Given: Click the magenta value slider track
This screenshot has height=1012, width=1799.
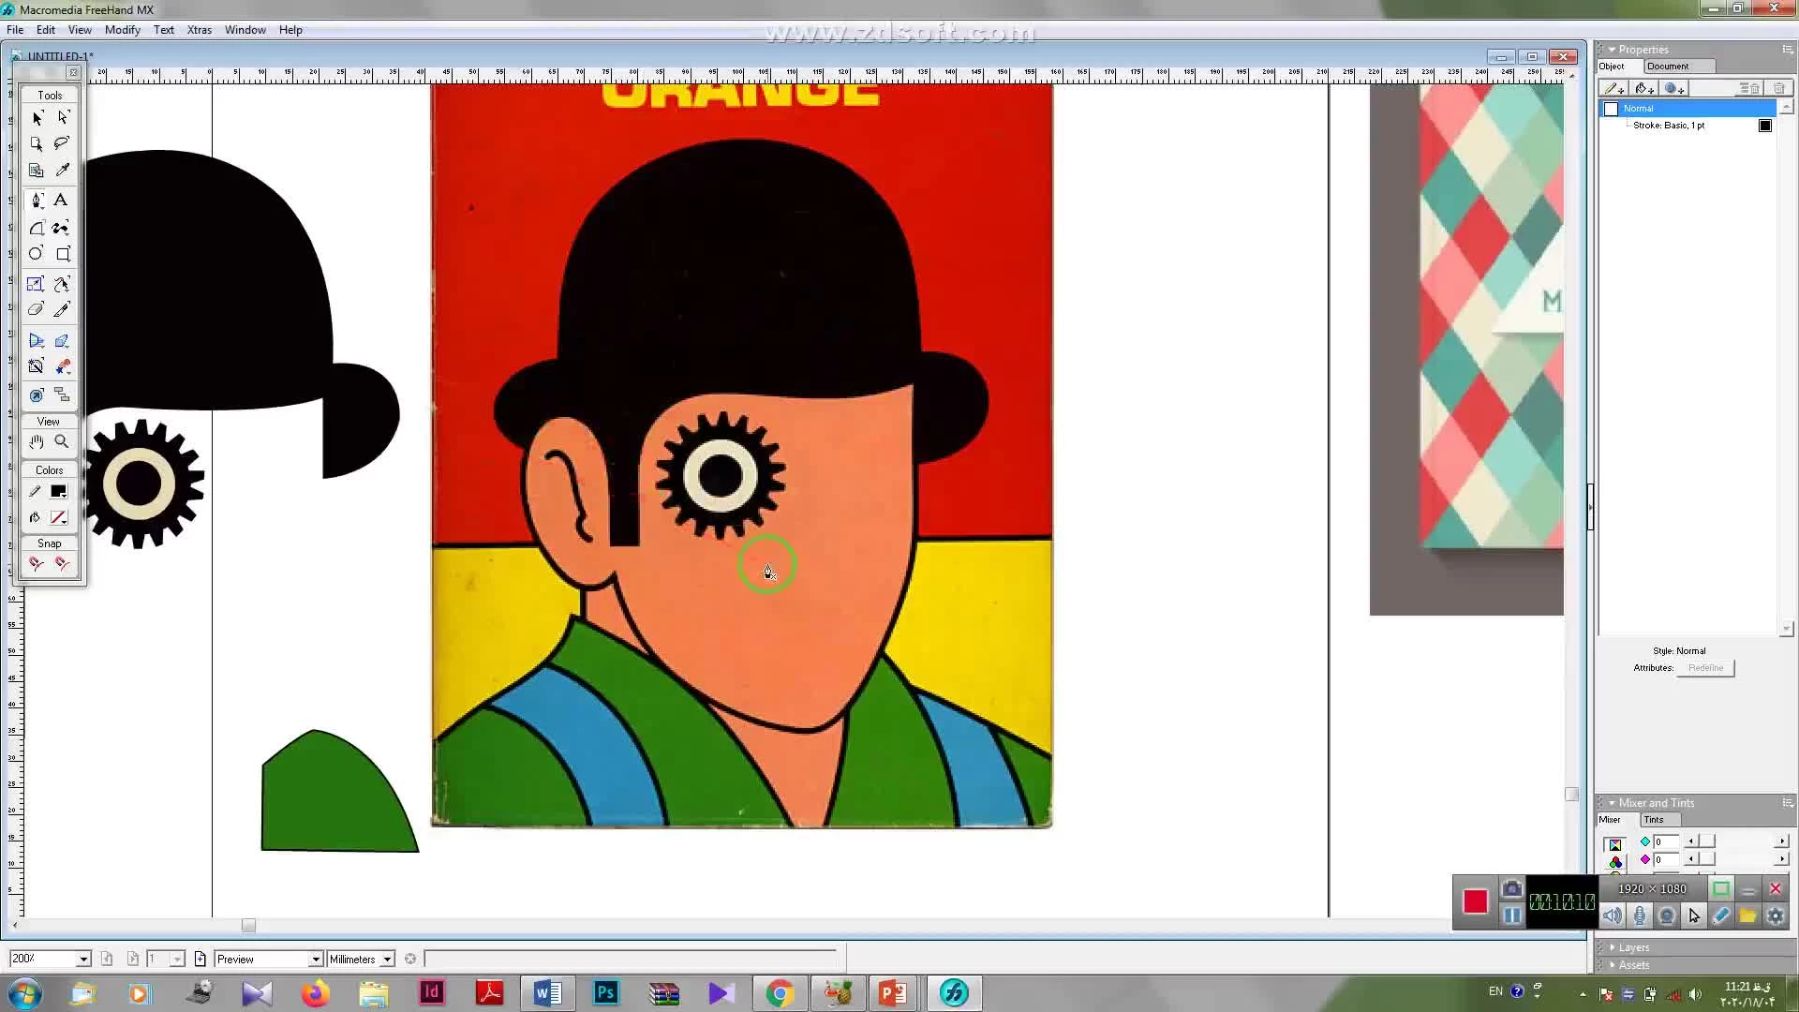Looking at the screenshot, I should [x=1738, y=859].
